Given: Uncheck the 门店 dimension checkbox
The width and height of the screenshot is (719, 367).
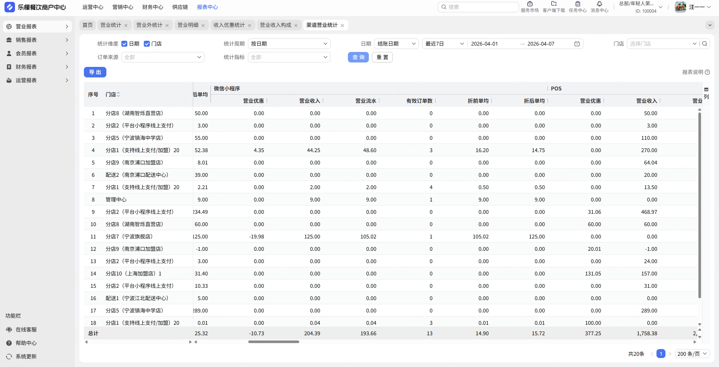Looking at the screenshot, I should pos(147,44).
